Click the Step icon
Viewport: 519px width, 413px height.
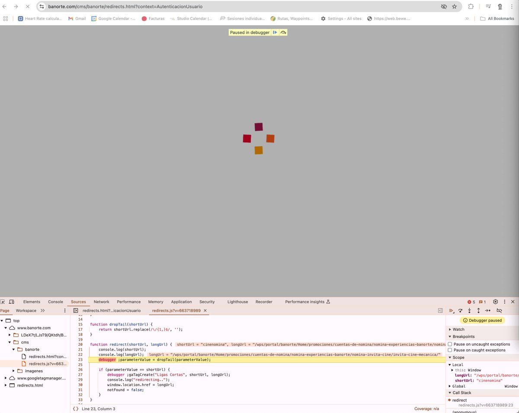point(487,310)
